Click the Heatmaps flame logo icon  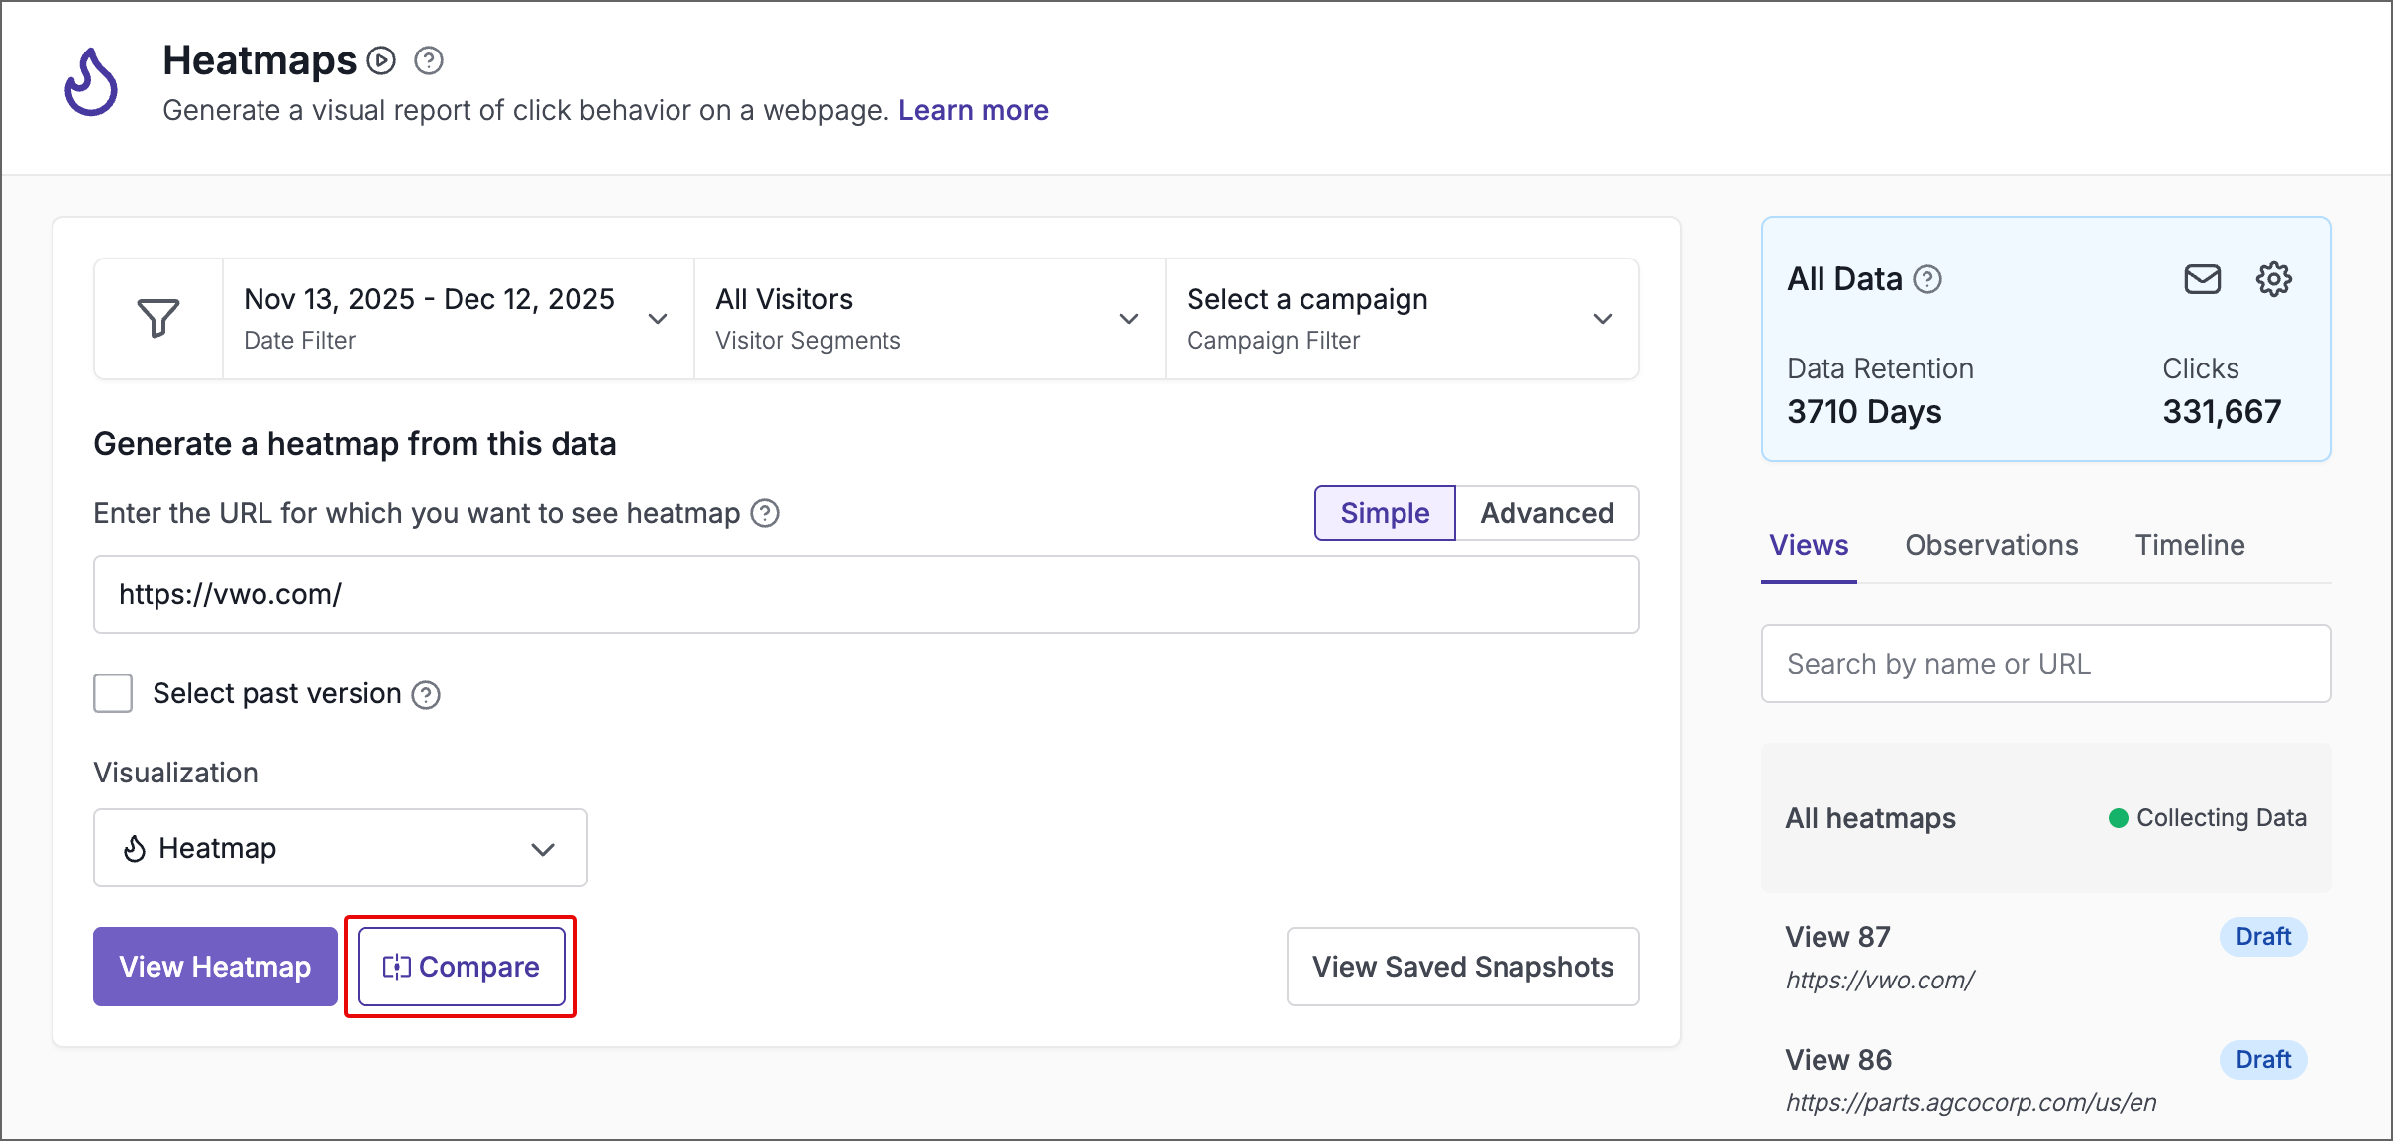click(91, 82)
